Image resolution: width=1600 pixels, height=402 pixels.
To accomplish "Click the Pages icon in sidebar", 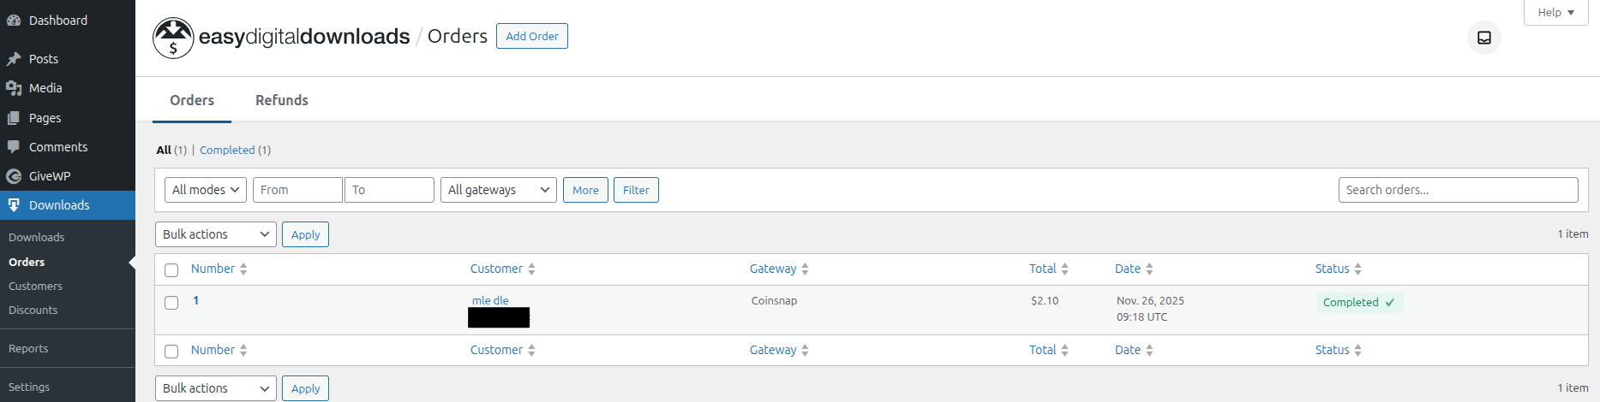I will 14,118.
